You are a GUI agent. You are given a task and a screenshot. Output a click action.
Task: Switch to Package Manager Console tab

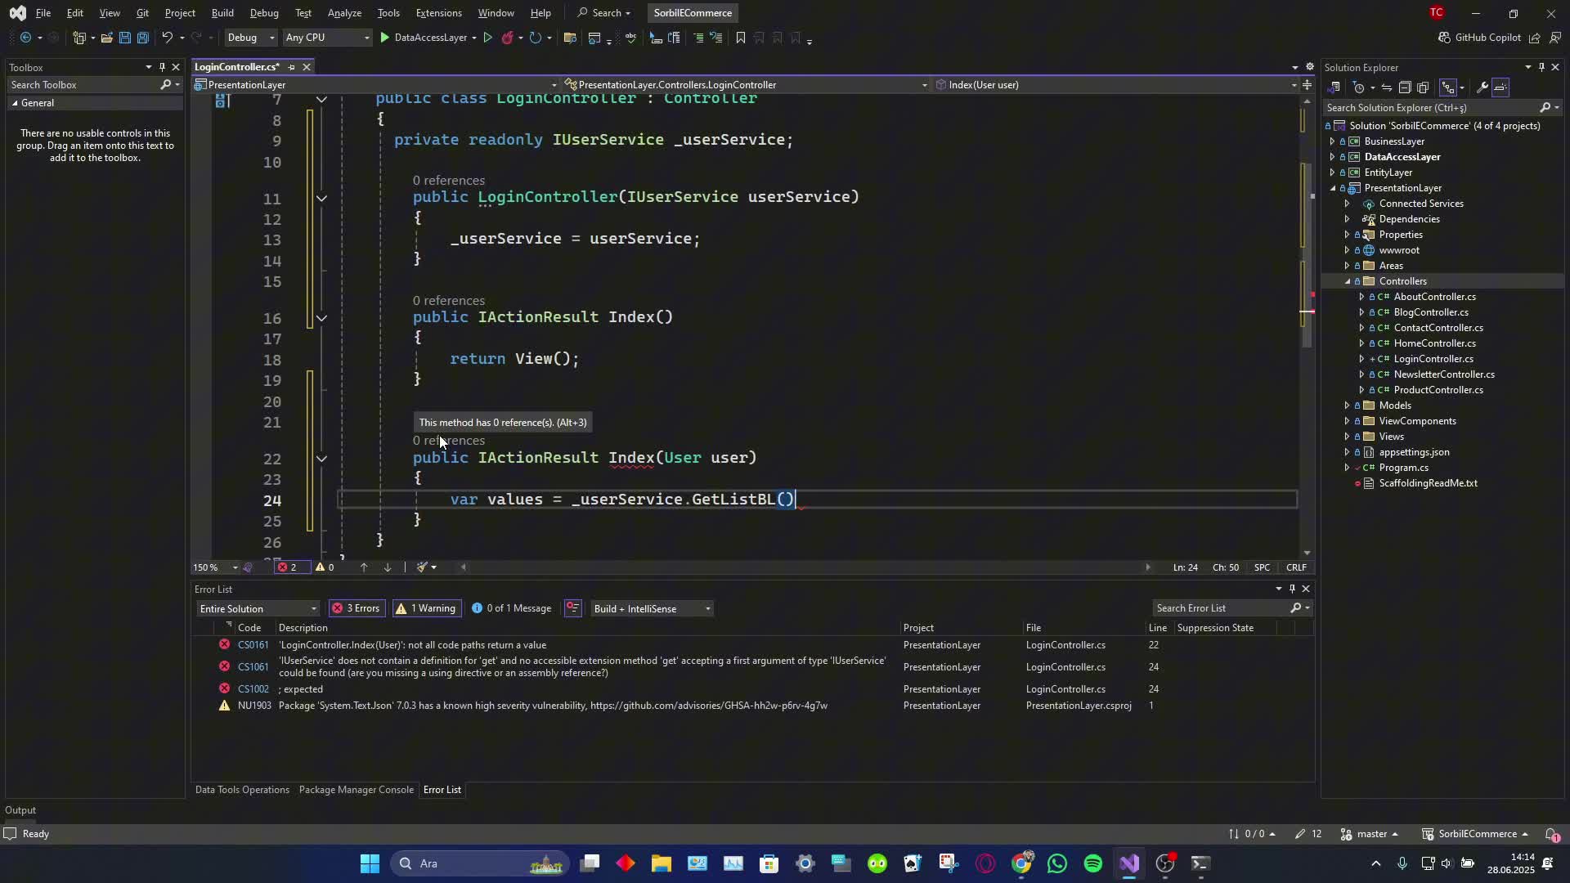357,790
